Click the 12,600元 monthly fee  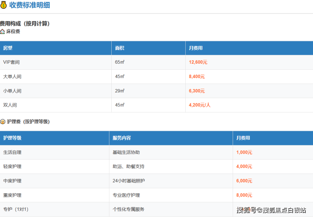tap(198, 62)
